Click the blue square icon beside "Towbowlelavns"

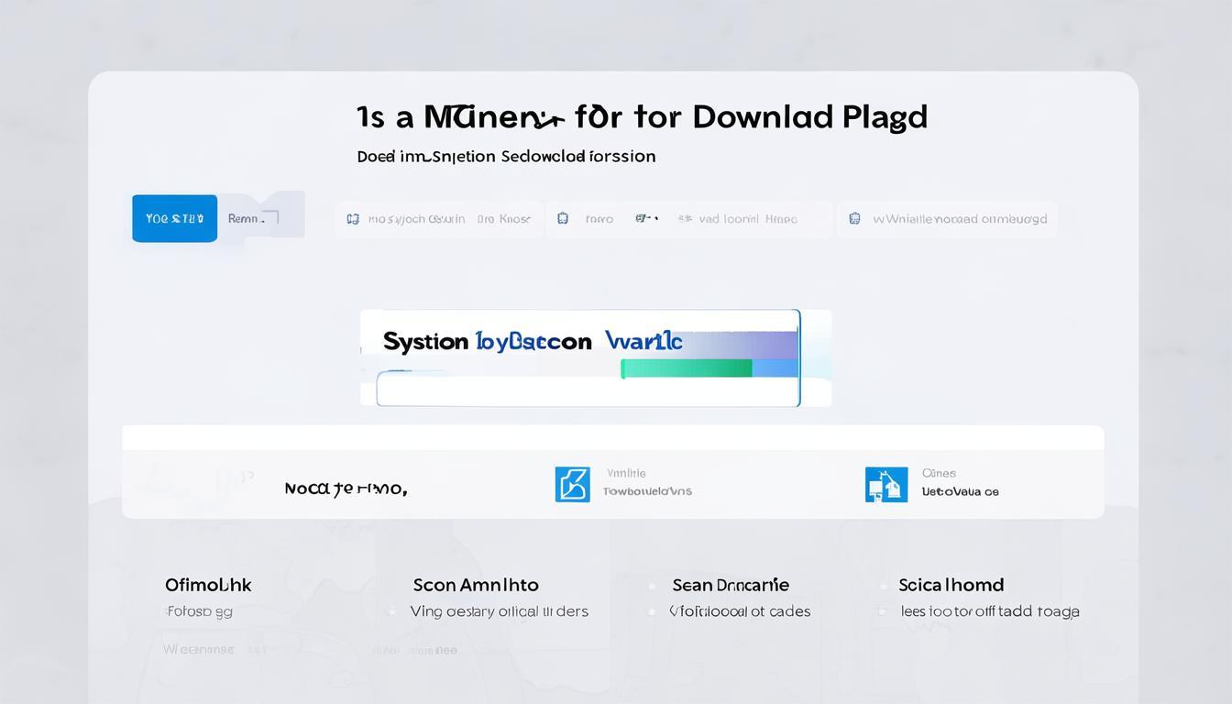[x=572, y=484]
